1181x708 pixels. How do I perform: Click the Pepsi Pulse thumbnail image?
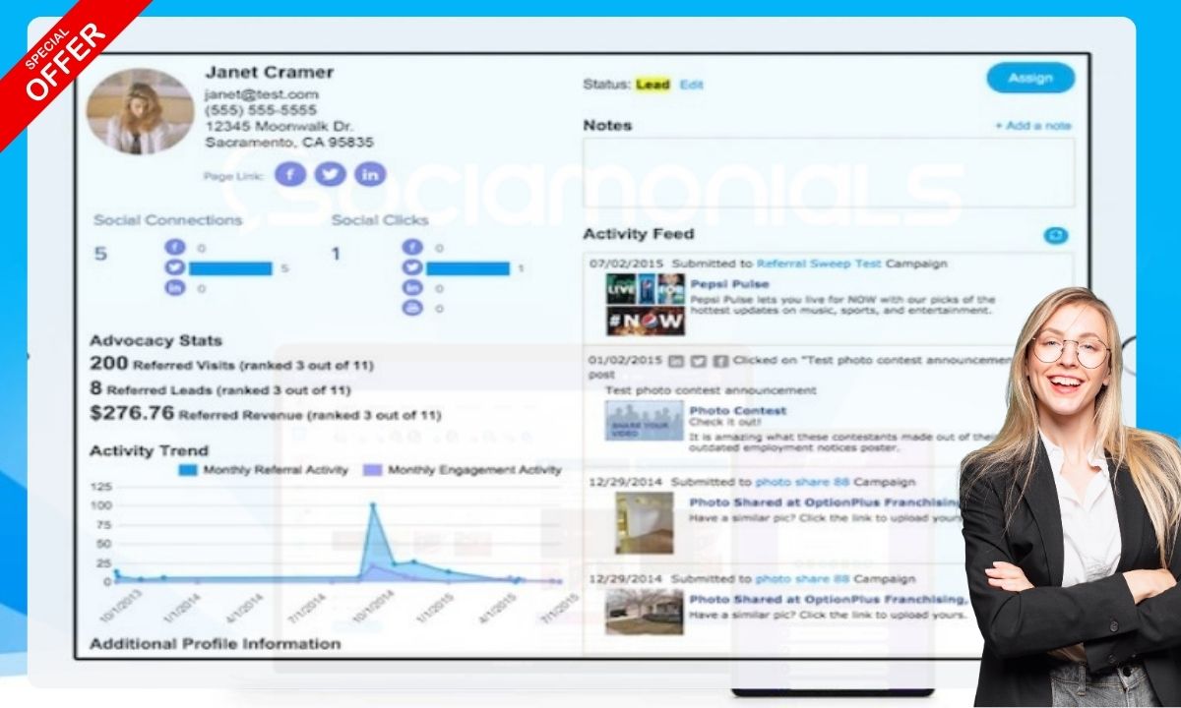(x=645, y=304)
